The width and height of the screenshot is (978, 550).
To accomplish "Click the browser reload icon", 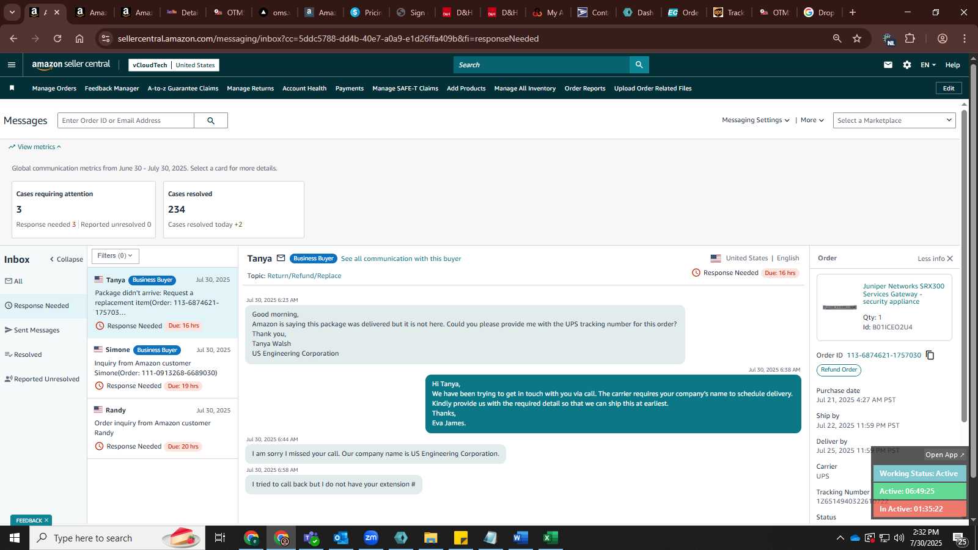I will pyautogui.click(x=57, y=38).
